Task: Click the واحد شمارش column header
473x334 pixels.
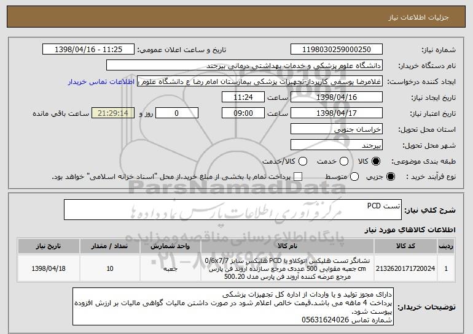Action: pyautogui.click(x=170, y=246)
